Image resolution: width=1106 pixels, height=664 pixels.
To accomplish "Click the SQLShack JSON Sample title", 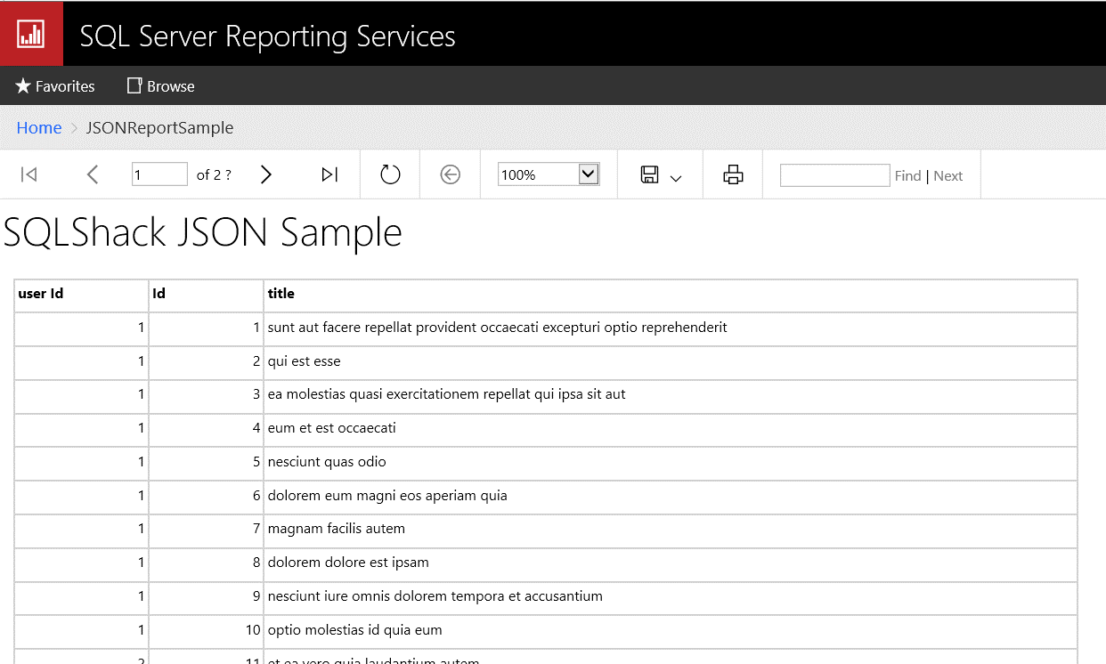I will pyautogui.click(x=203, y=232).
